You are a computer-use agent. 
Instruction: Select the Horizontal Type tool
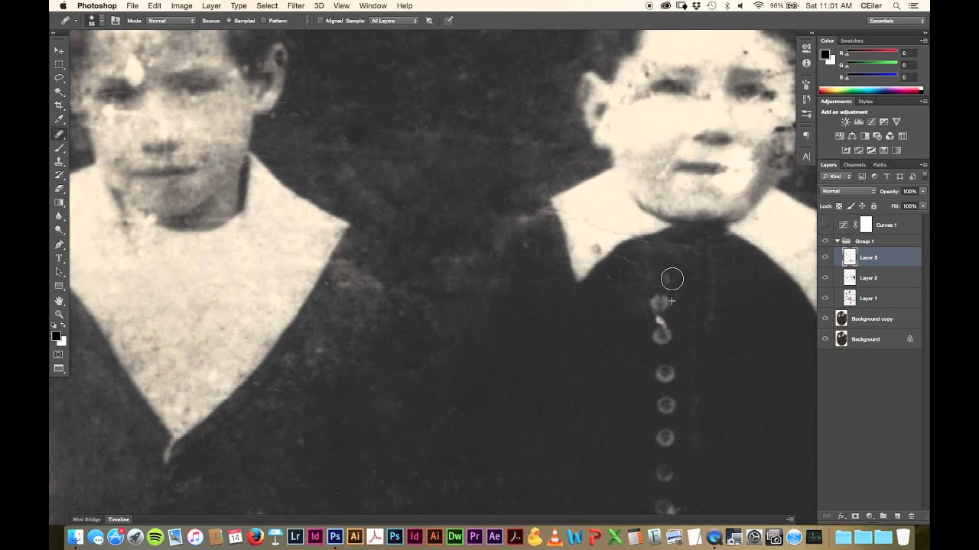59,259
